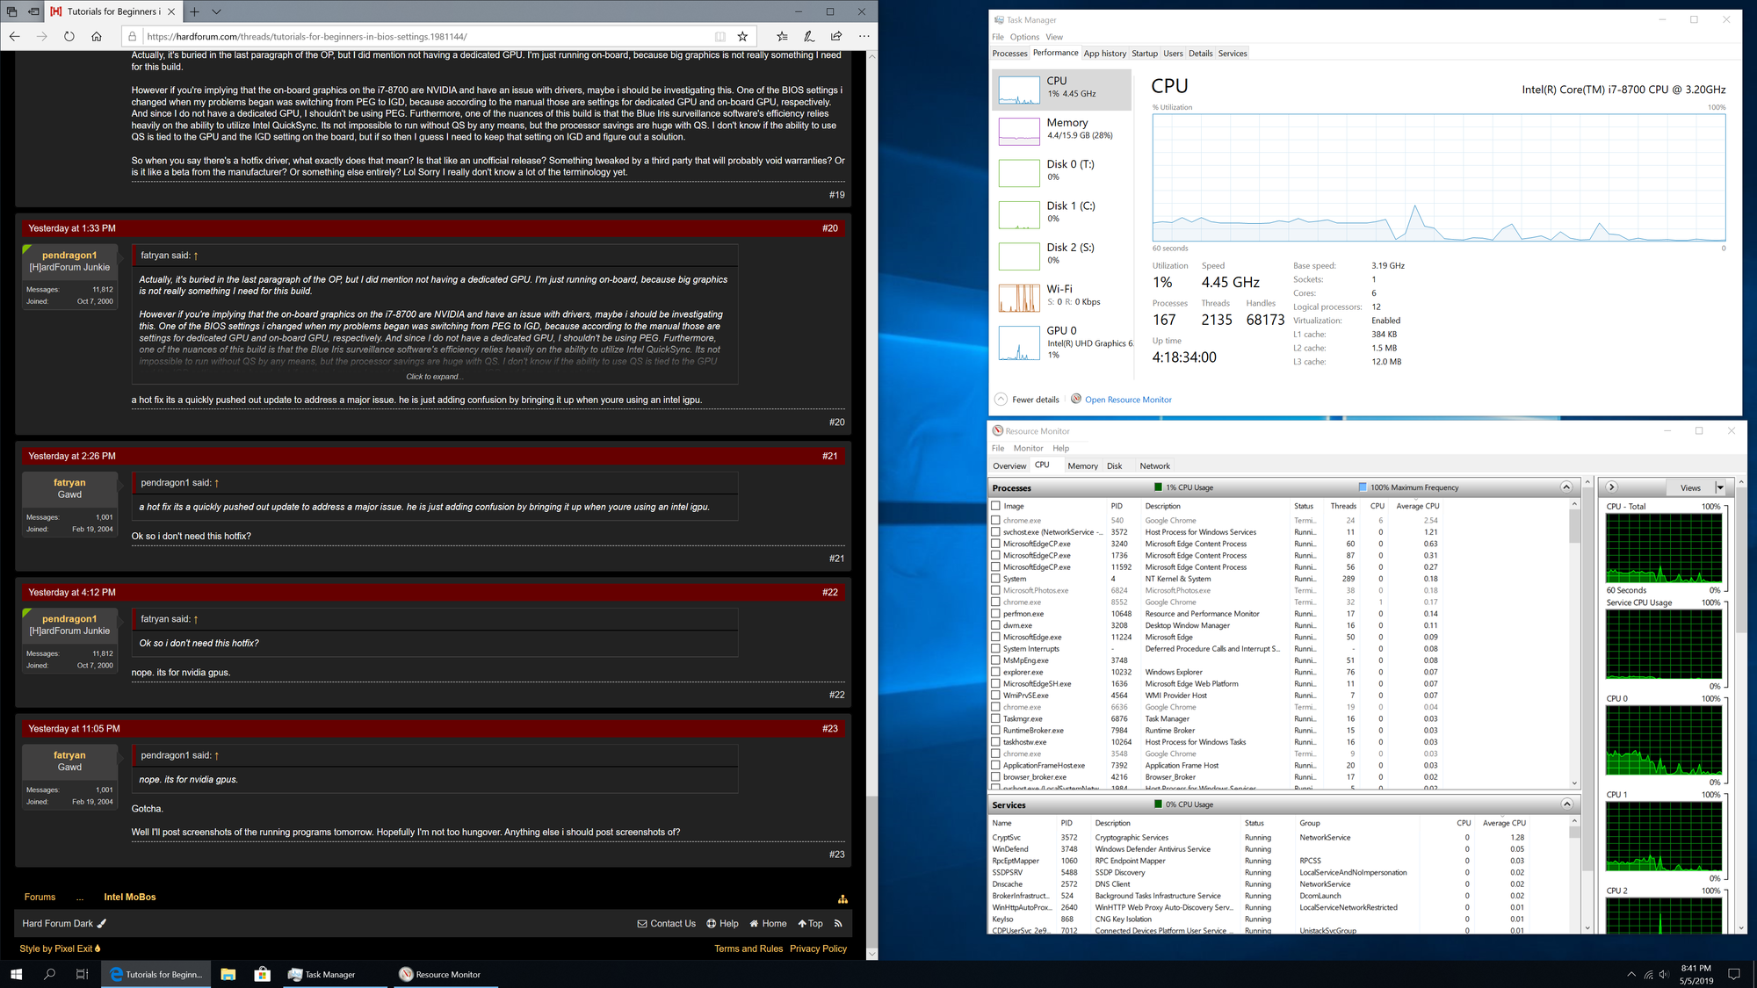Click the forum sitemap icon
Screen dimensions: 1757x988
pos(842,898)
